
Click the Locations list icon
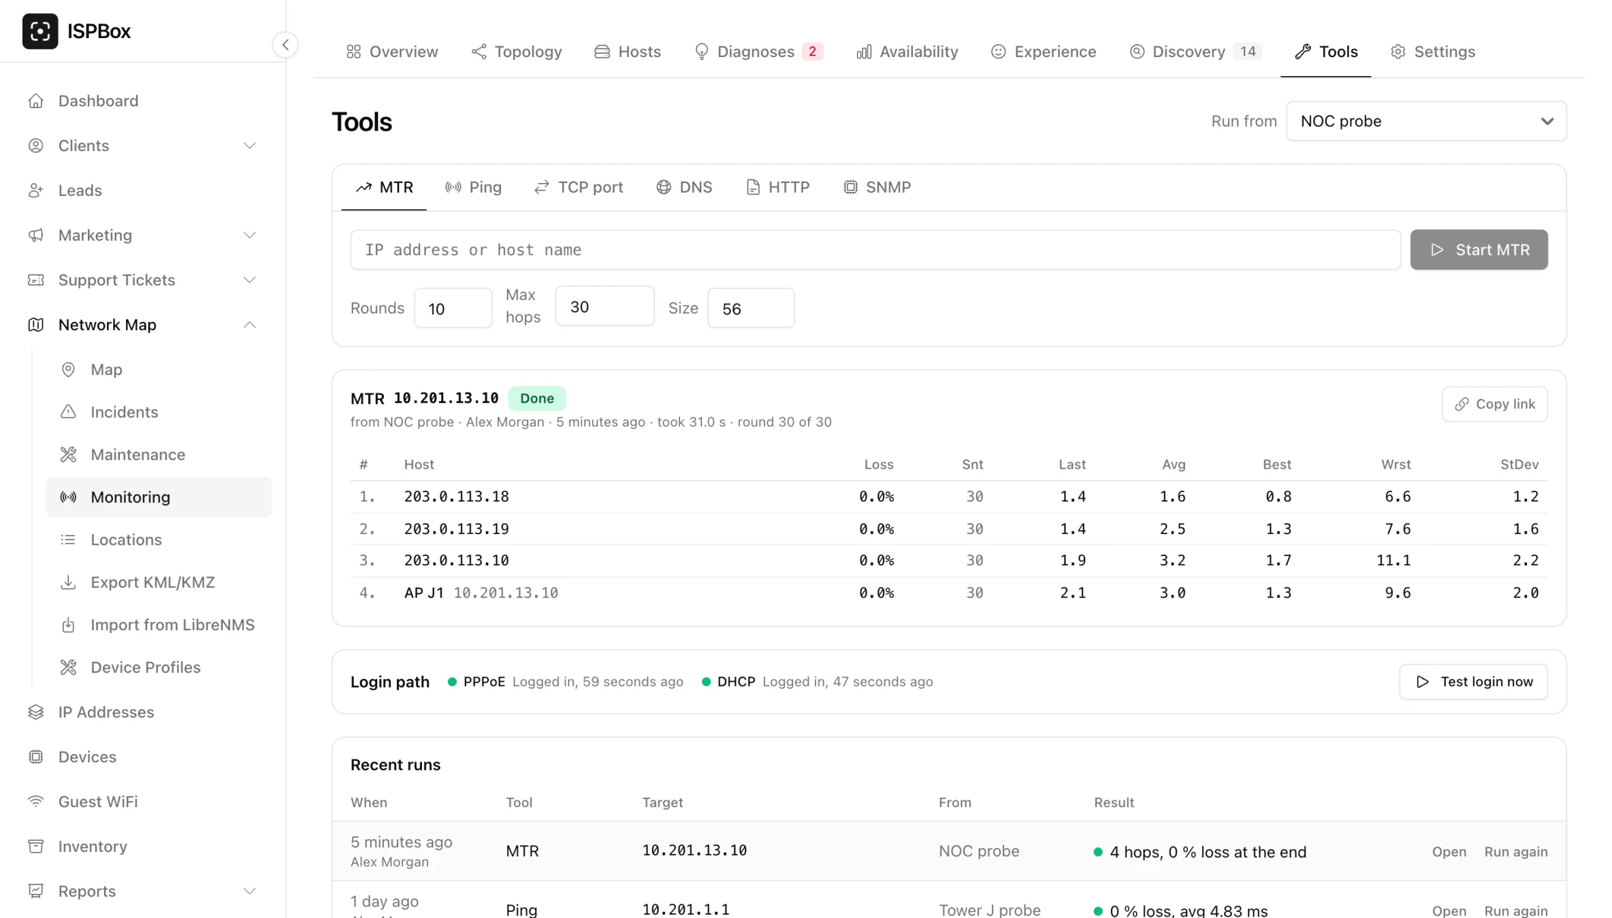click(68, 540)
